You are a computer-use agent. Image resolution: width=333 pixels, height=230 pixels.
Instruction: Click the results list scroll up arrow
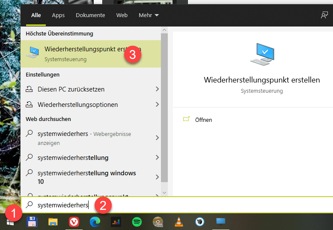click(164, 30)
